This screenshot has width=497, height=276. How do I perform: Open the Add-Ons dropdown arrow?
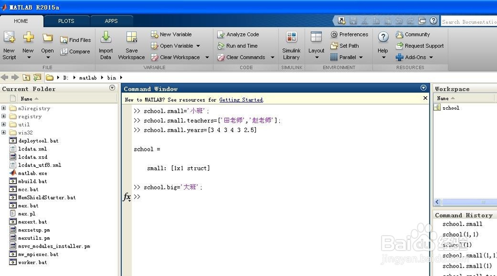(x=431, y=57)
